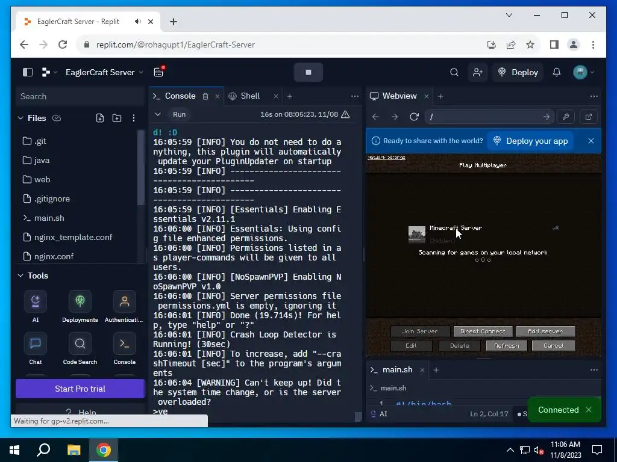The width and height of the screenshot is (617, 462).
Task: Stop the running repl
Action: tap(308, 72)
